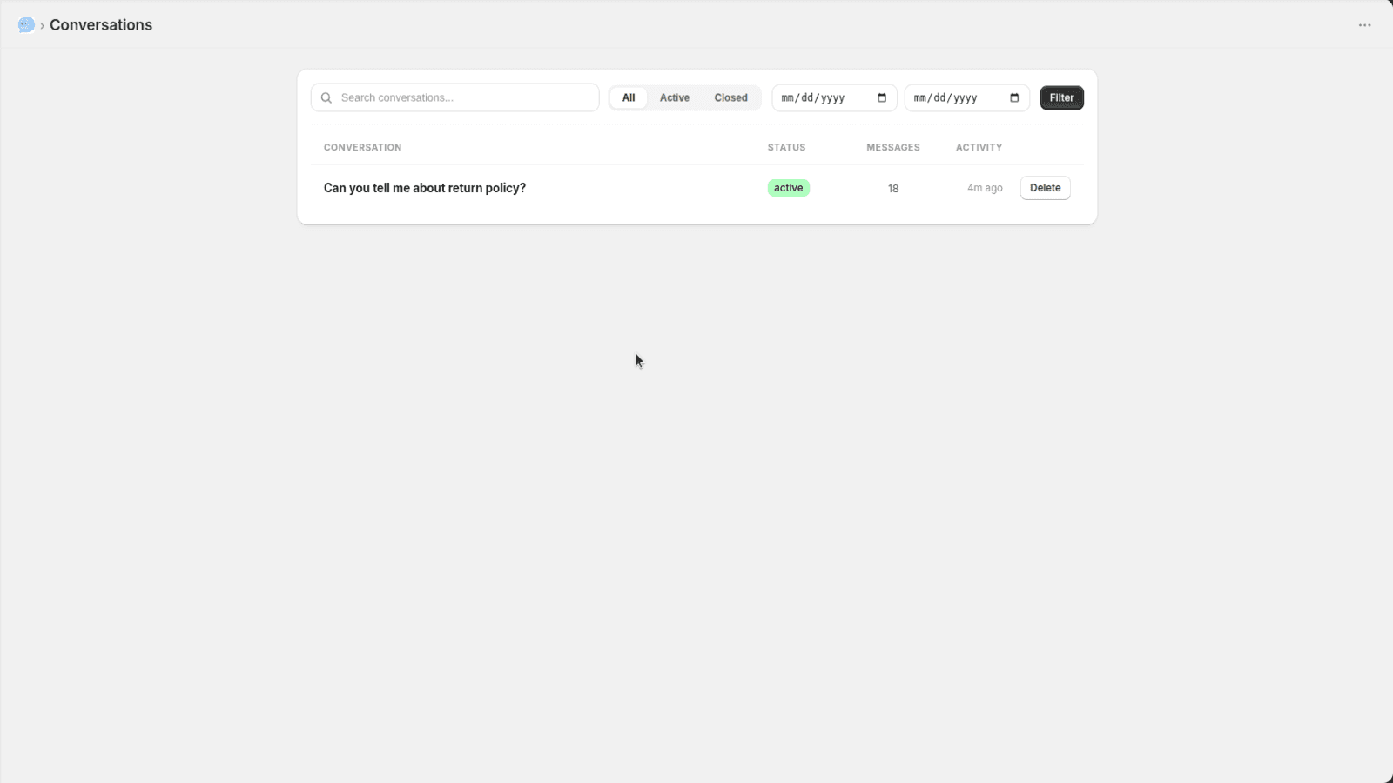Click the chat bubble app logo

[26, 25]
